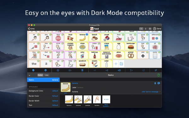Click the plus add button tile
The height and width of the screenshot is (118, 189).
coord(116,64)
